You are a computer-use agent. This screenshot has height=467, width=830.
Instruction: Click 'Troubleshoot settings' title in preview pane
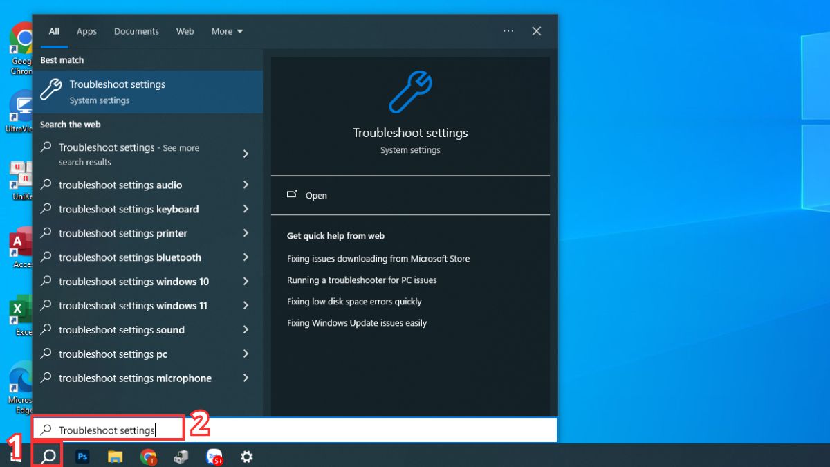(x=410, y=133)
